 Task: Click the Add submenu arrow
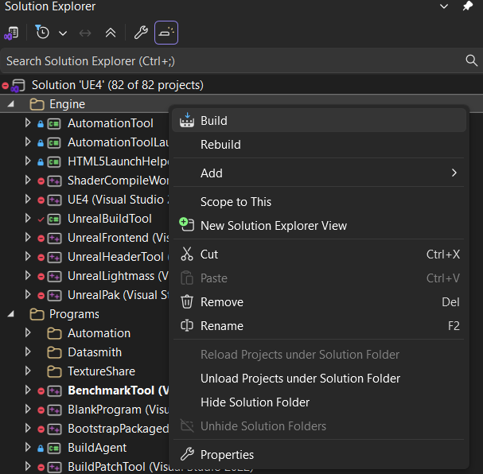(x=454, y=173)
